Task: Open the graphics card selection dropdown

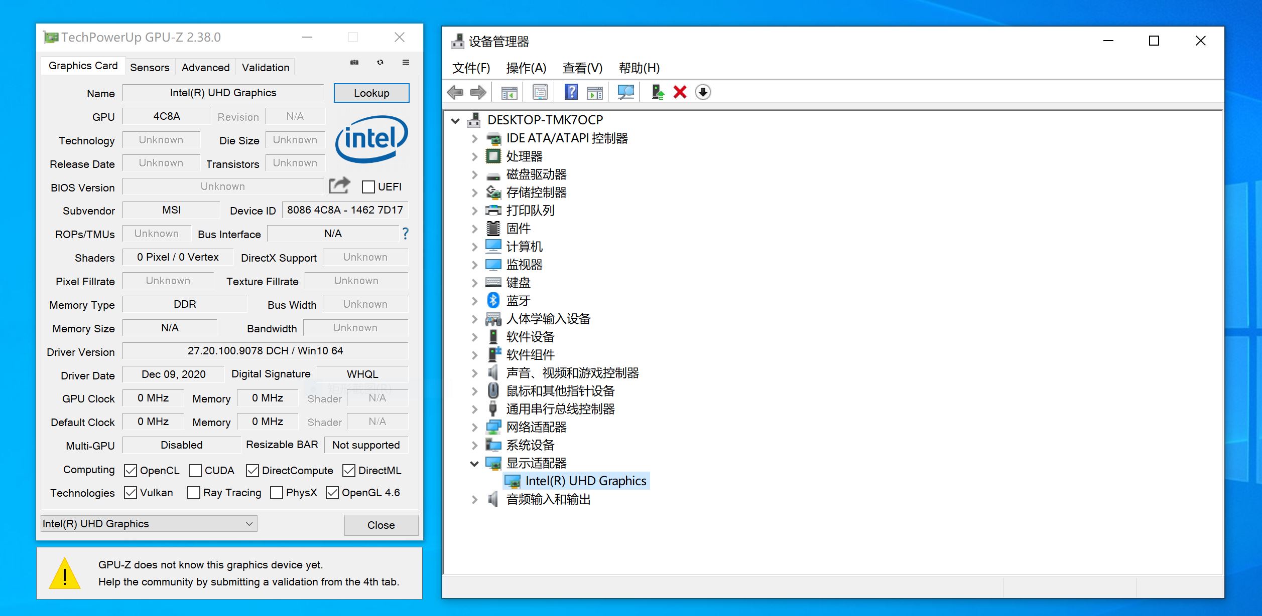Action: point(249,523)
